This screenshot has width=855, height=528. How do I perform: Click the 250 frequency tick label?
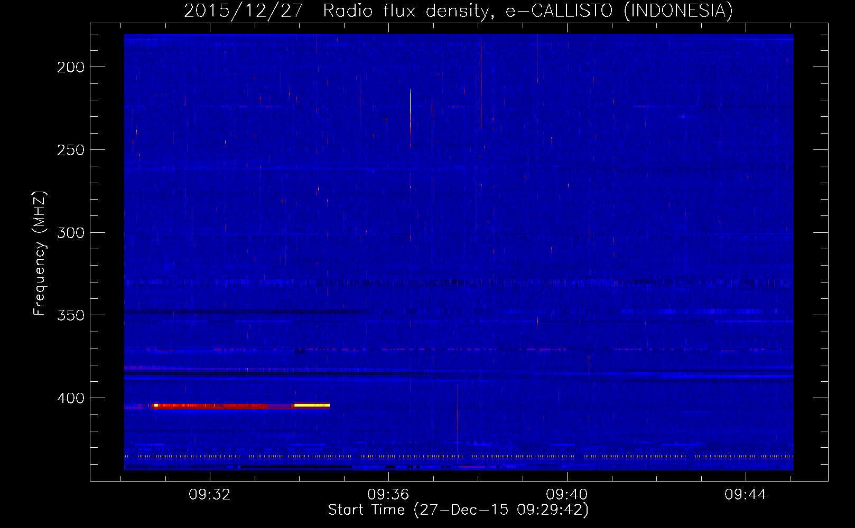[x=71, y=150]
